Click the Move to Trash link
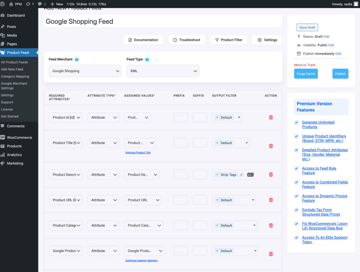The width and height of the screenshot is (360, 272). (x=305, y=65)
